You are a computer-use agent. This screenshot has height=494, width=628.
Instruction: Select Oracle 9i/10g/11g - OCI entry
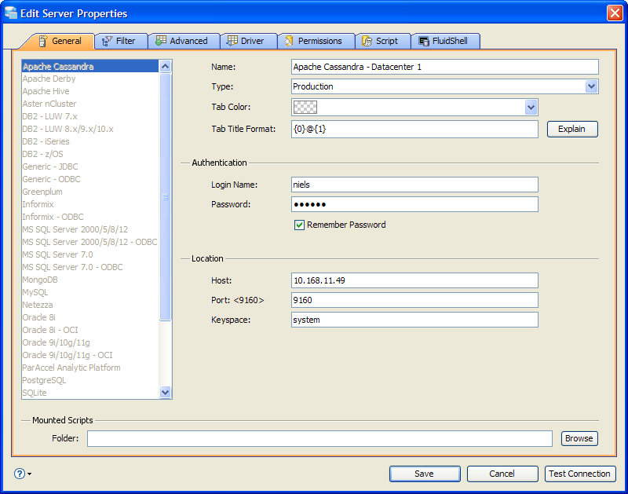(90, 355)
